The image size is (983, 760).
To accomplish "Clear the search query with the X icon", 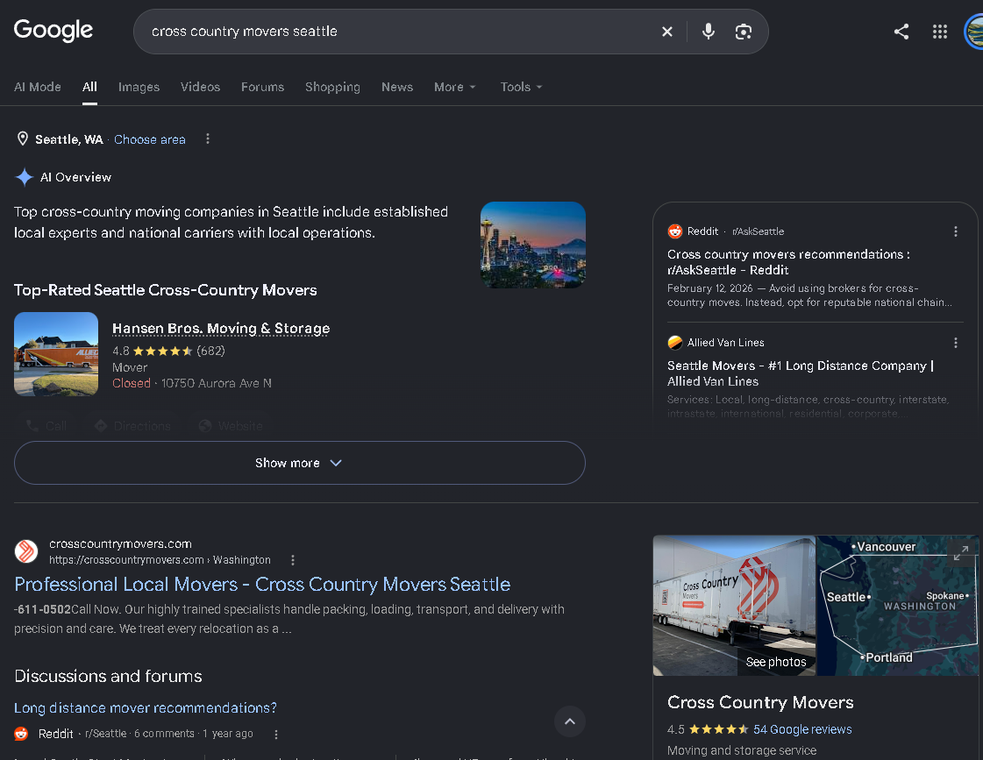I will 667,32.
